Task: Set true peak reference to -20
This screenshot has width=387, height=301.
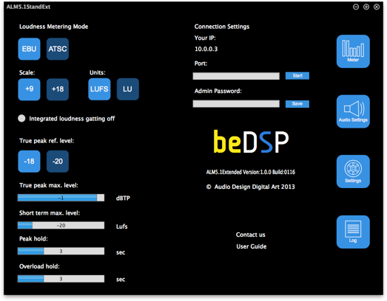Action: [x=58, y=162]
